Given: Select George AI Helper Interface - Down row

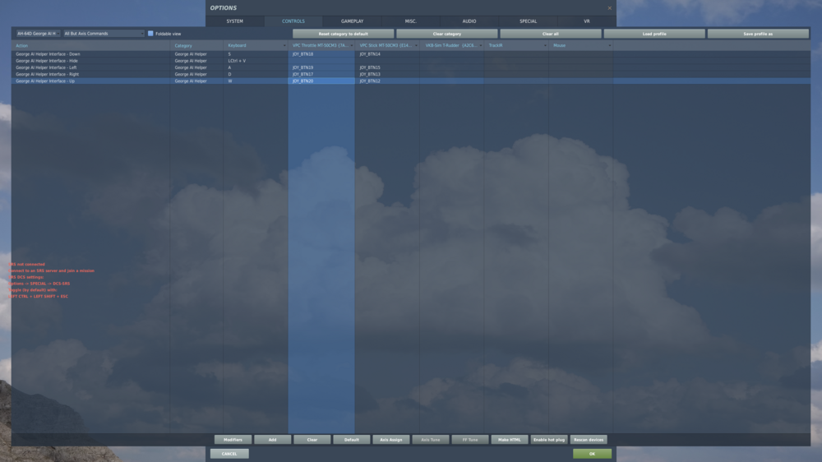Looking at the screenshot, I should point(411,54).
